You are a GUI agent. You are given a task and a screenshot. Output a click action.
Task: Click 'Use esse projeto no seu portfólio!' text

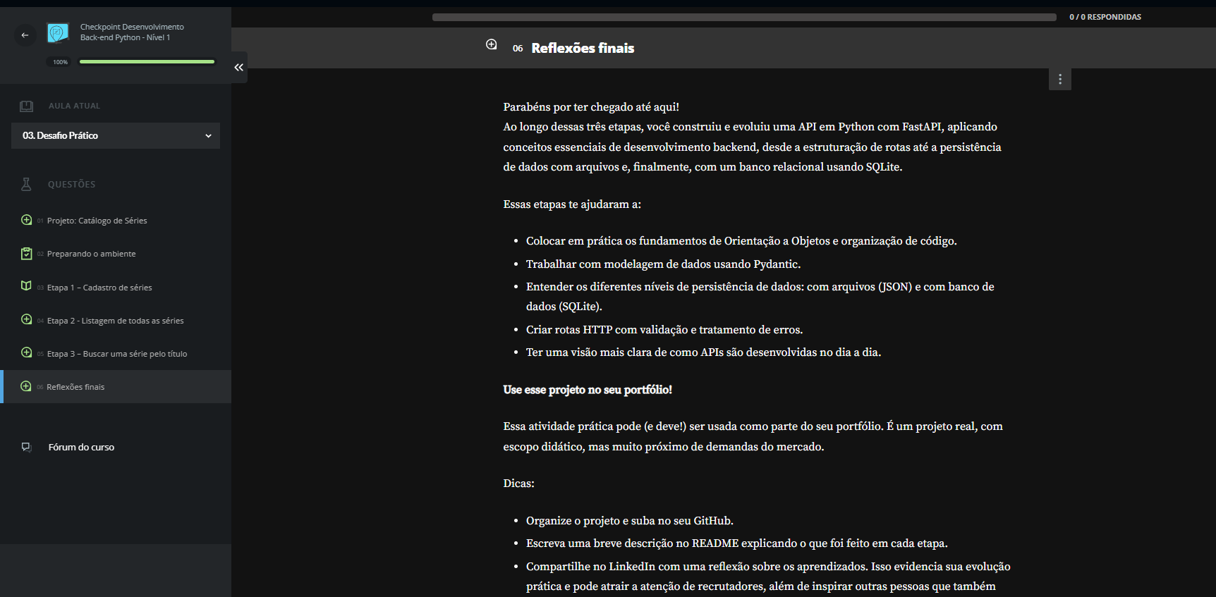(588, 390)
